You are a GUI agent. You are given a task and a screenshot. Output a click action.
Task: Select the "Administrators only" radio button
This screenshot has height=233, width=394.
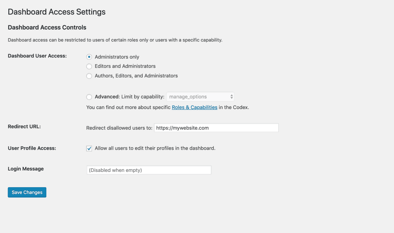[x=89, y=57]
